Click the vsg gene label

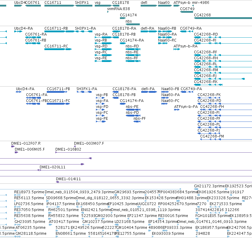point(97,3)
